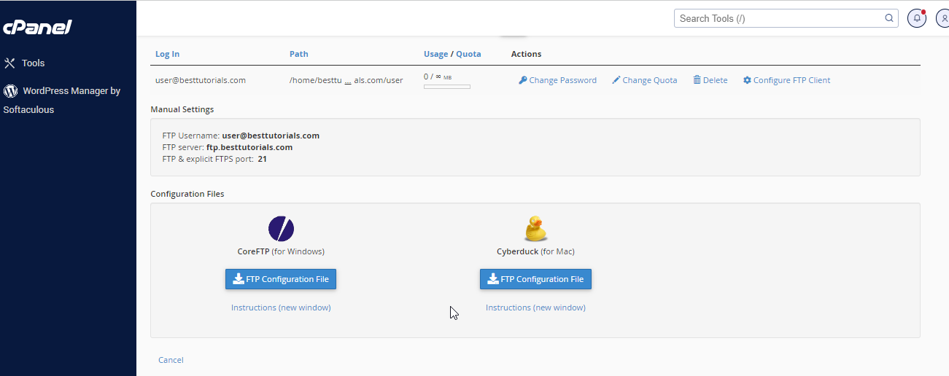Sort by Quota column
949x376 pixels.
(x=468, y=54)
